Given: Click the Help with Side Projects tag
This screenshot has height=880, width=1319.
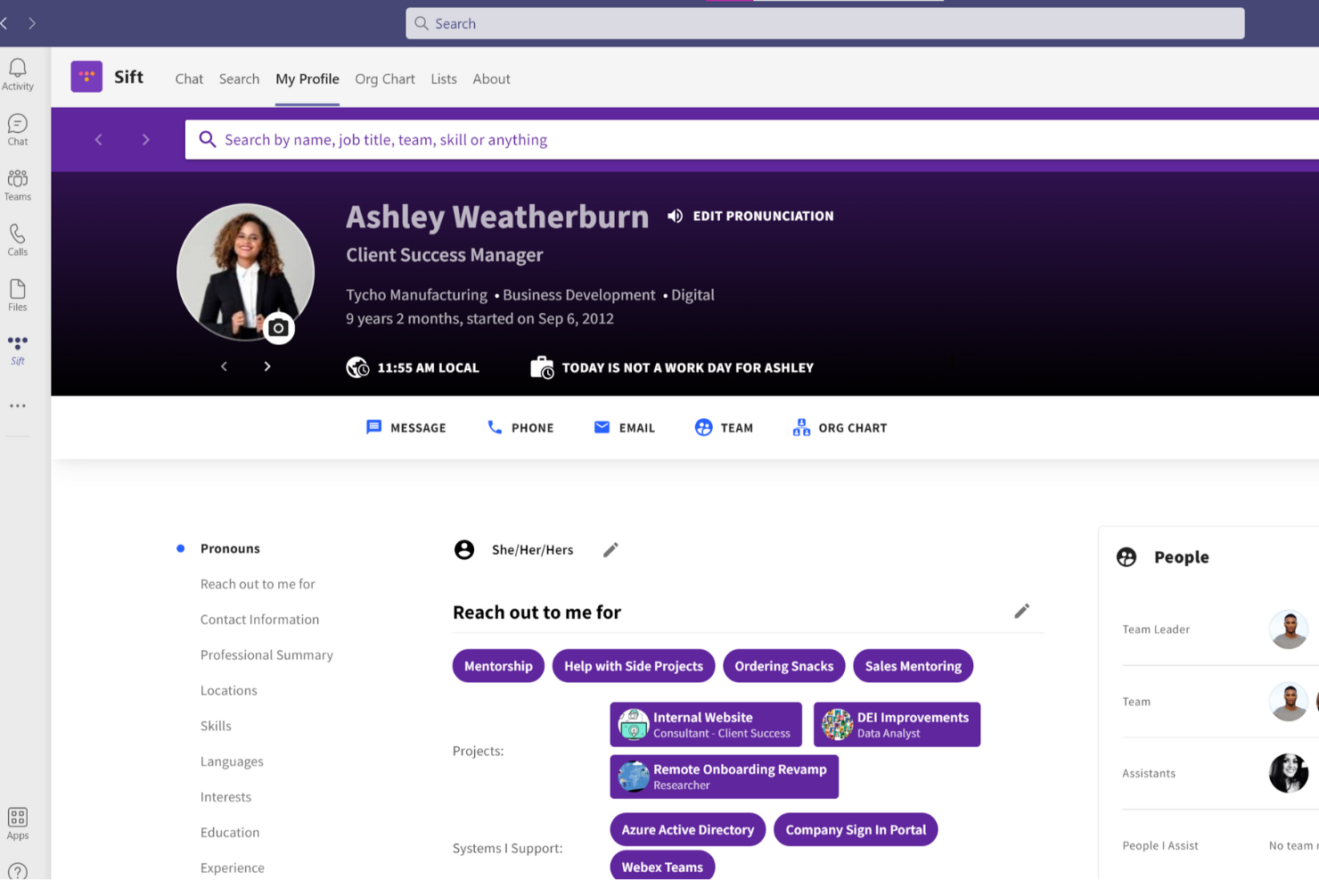Looking at the screenshot, I should click(x=634, y=666).
